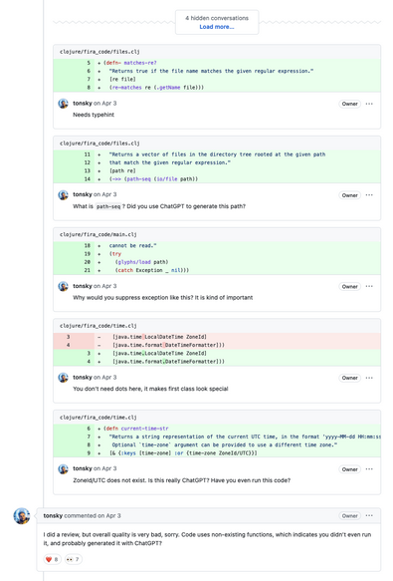Click removed line 3 'java.time LocalDateTime ZoneId'
Viewport: 393px width, 581px height.
click(x=217, y=337)
